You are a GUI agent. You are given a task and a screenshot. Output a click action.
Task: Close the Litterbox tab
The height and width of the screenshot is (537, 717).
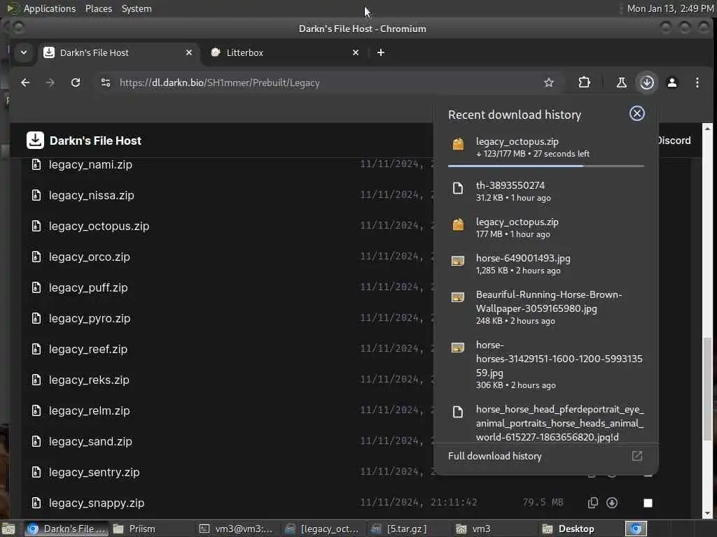tap(356, 52)
